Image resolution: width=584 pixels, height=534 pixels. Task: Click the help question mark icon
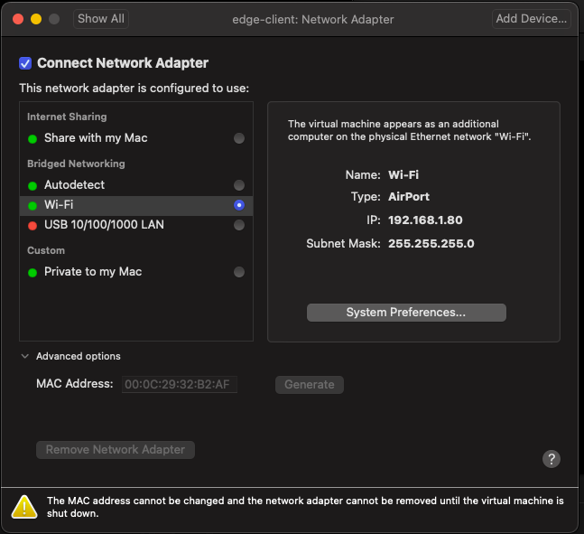pyautogui.click(x=552, y=459)
